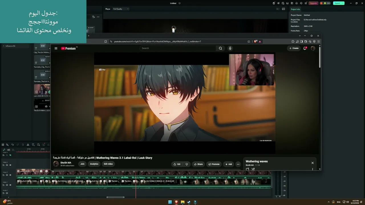Open the Analytics button under the video
Viewport: 365px width, 205px height.
click(94, 164)
